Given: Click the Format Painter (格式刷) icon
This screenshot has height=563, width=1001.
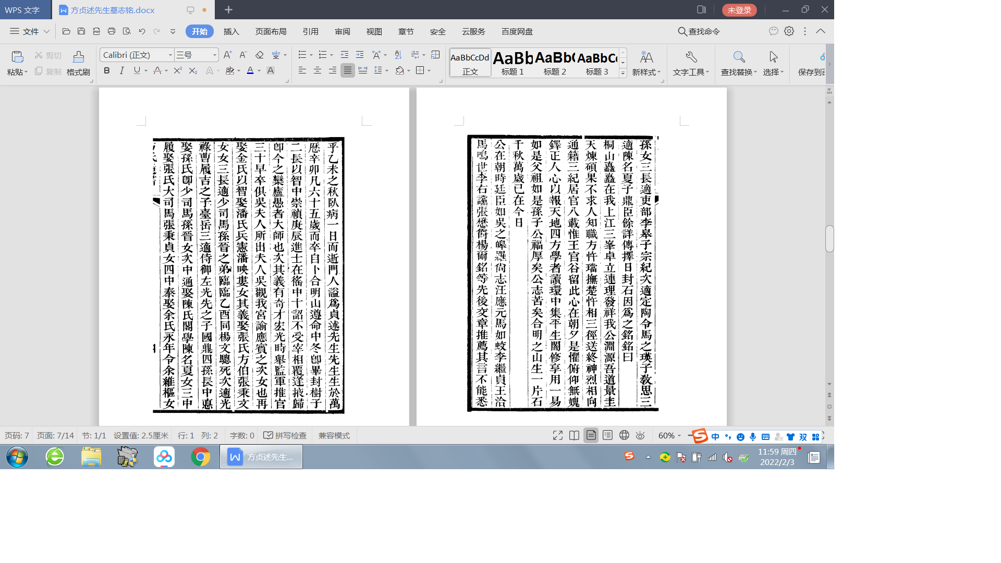Looking at the screenshot, I should coord(78,57).
